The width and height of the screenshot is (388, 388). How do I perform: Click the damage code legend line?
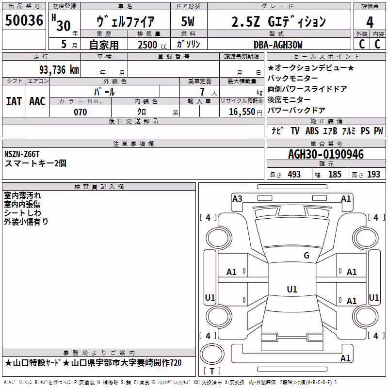(x=170, y=382)
